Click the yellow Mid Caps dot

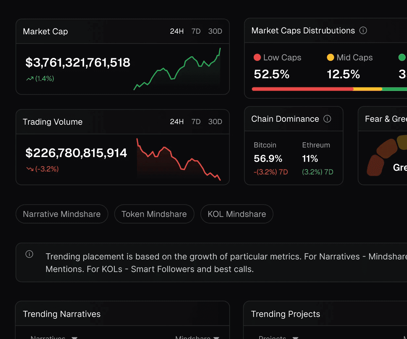[x=331, y=57]
